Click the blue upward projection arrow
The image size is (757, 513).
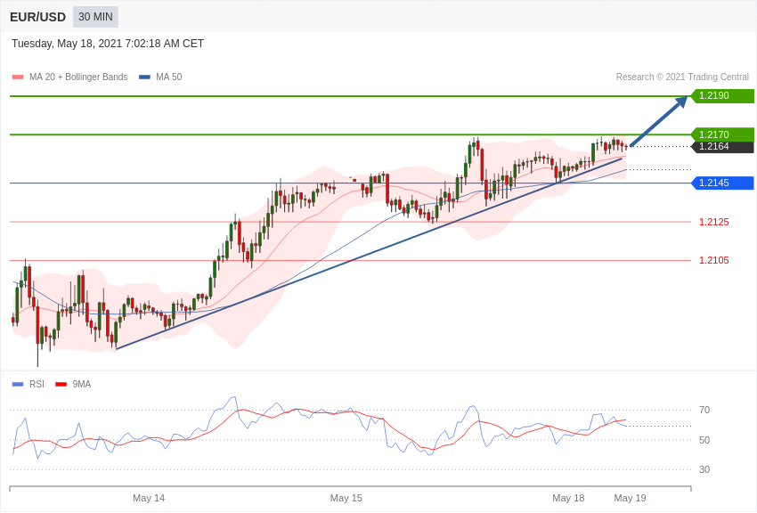tap(659, 121)
